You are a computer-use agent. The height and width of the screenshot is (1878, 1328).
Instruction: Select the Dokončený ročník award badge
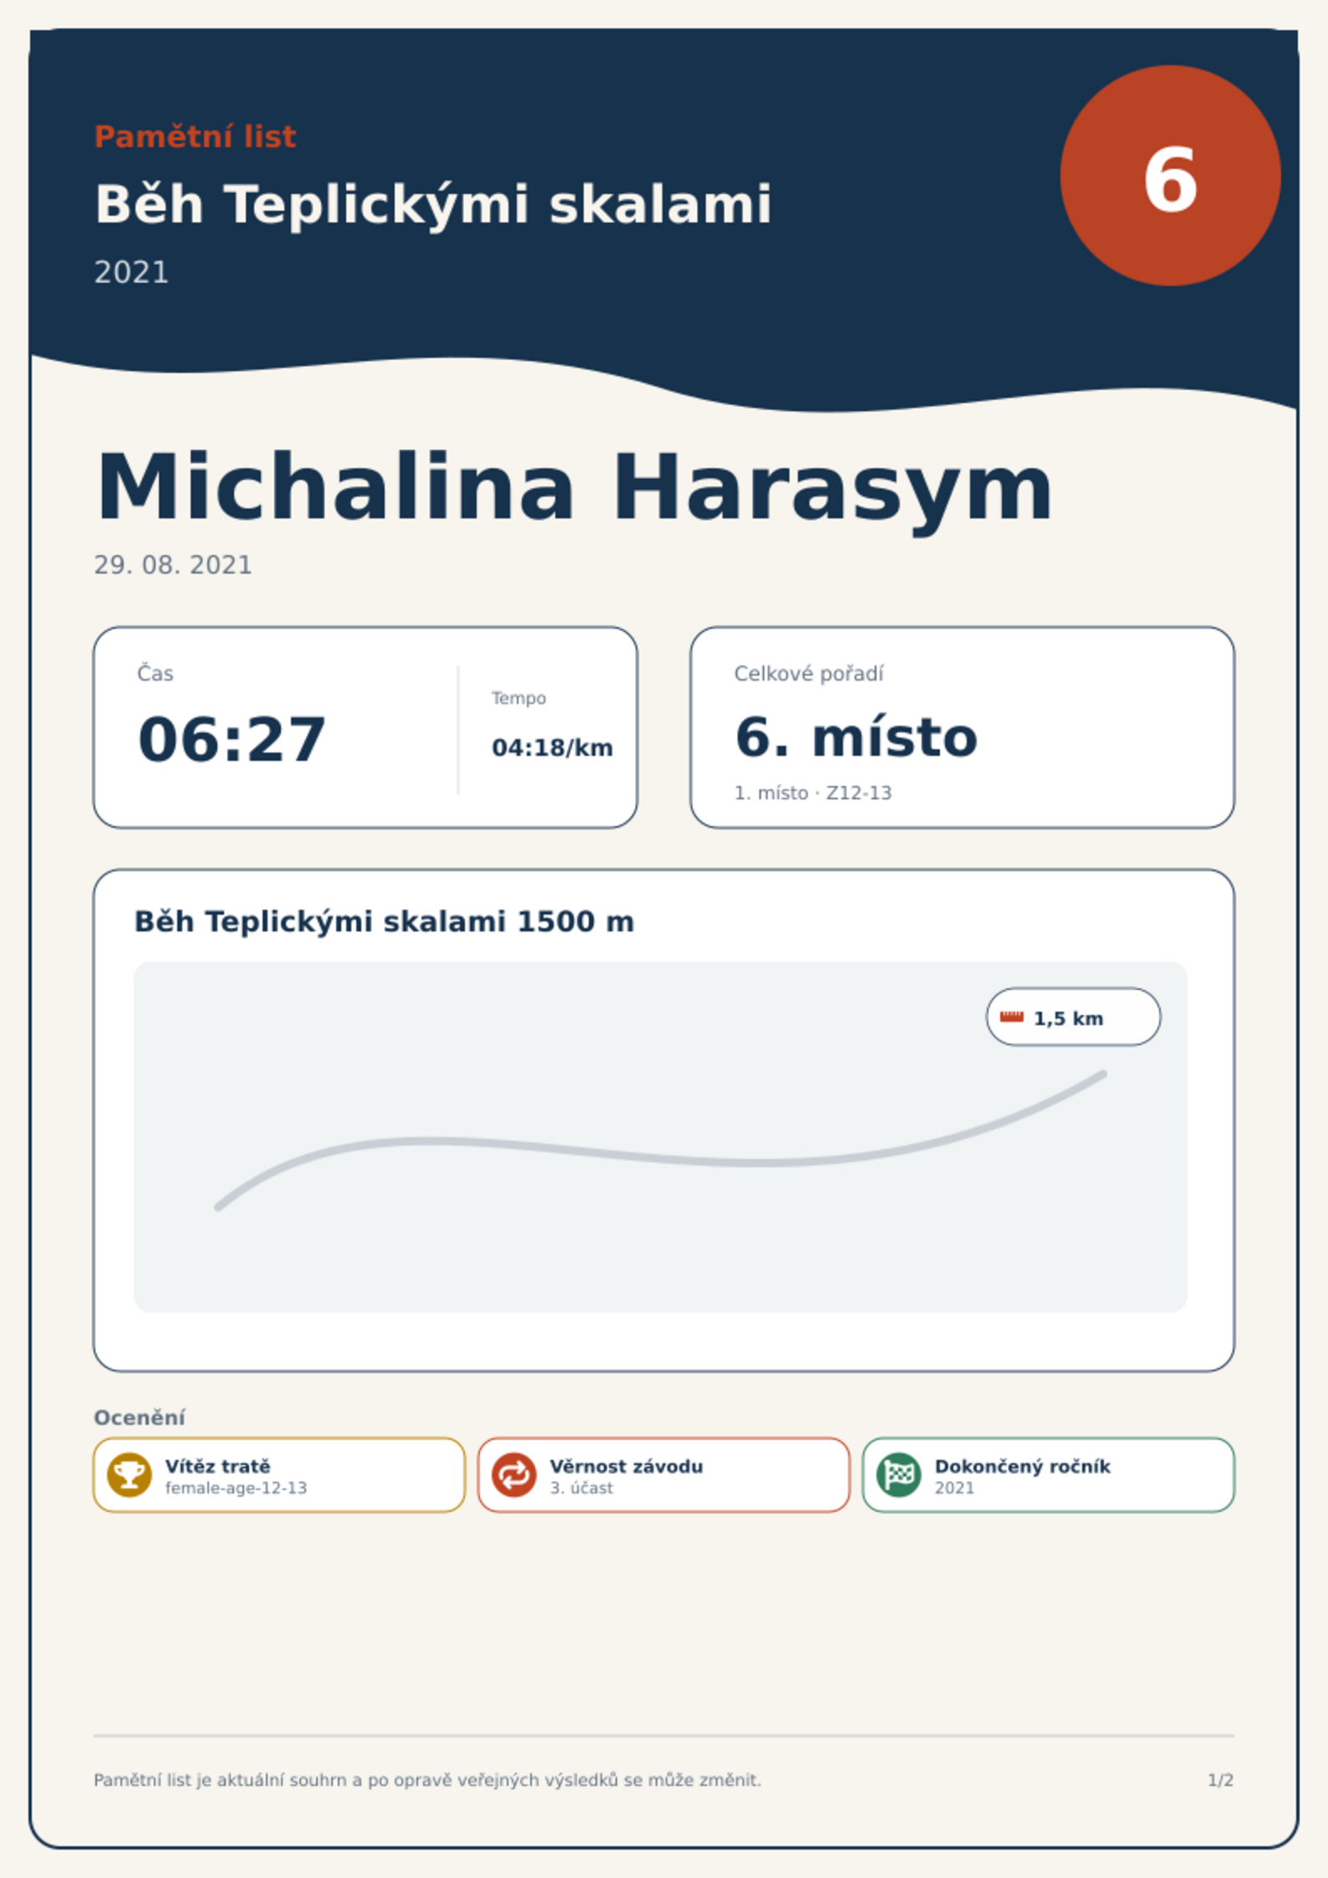click(1049, 1475)
